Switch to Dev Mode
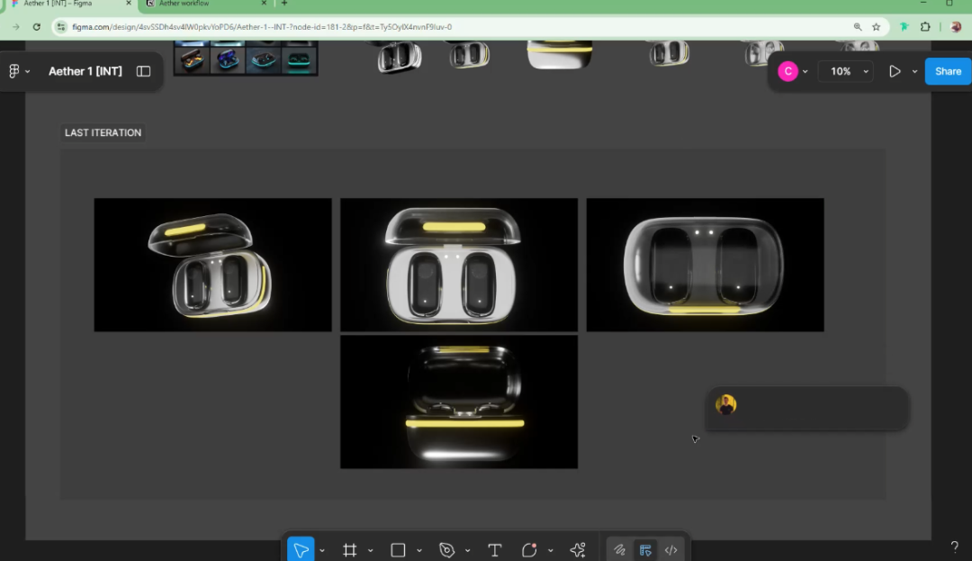 coord(670,550)
